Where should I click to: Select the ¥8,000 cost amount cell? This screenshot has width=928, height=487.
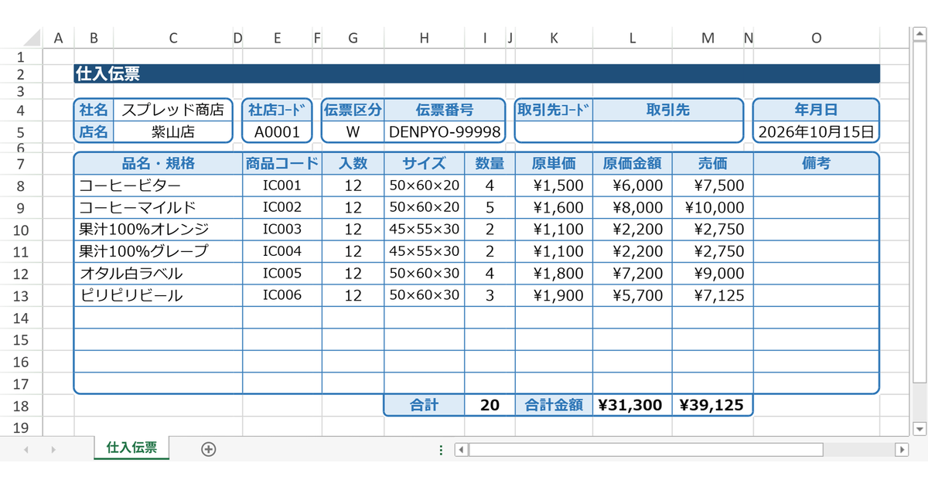633,207
